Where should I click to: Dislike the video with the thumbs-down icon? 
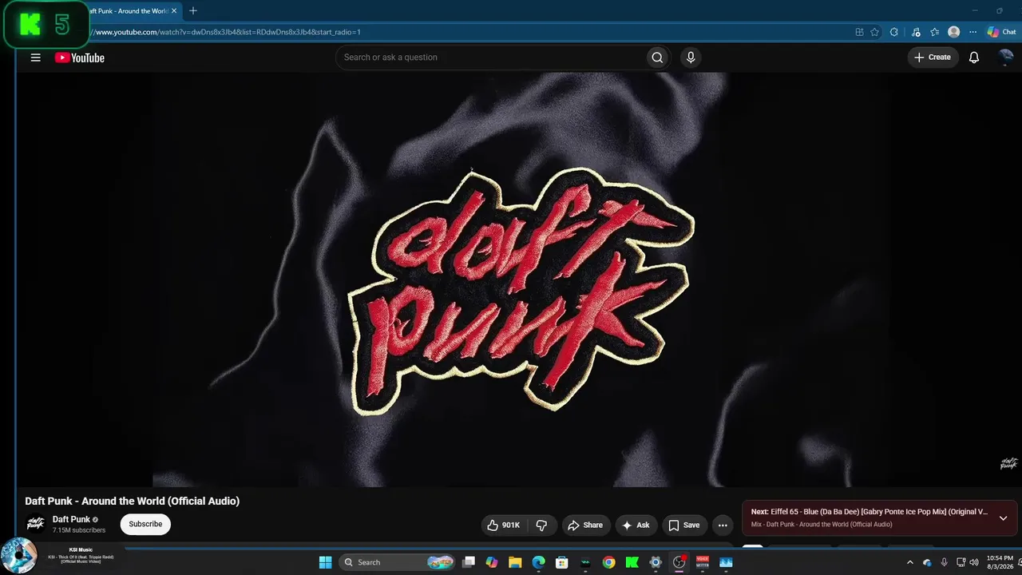tap(541, 525)
